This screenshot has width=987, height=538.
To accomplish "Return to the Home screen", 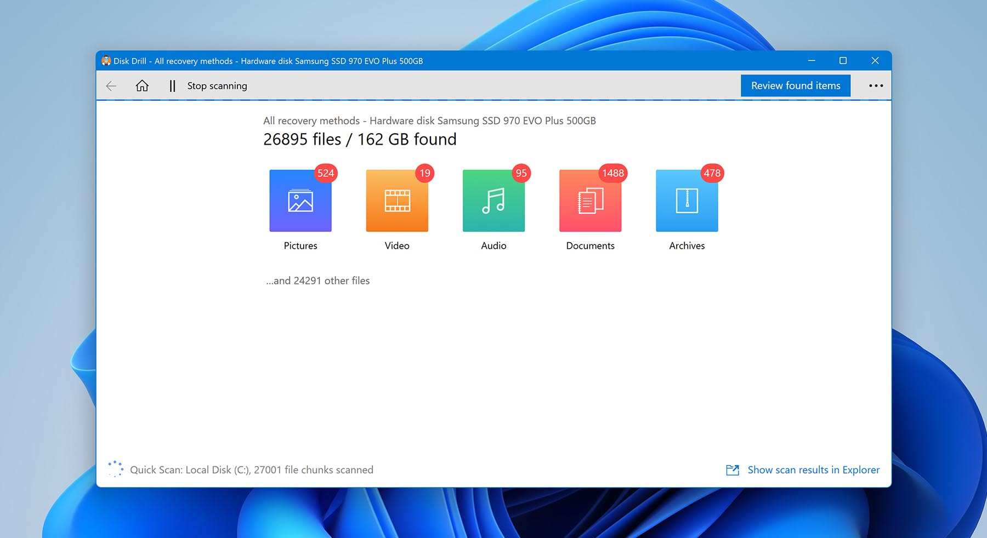I will coord(142,86).
